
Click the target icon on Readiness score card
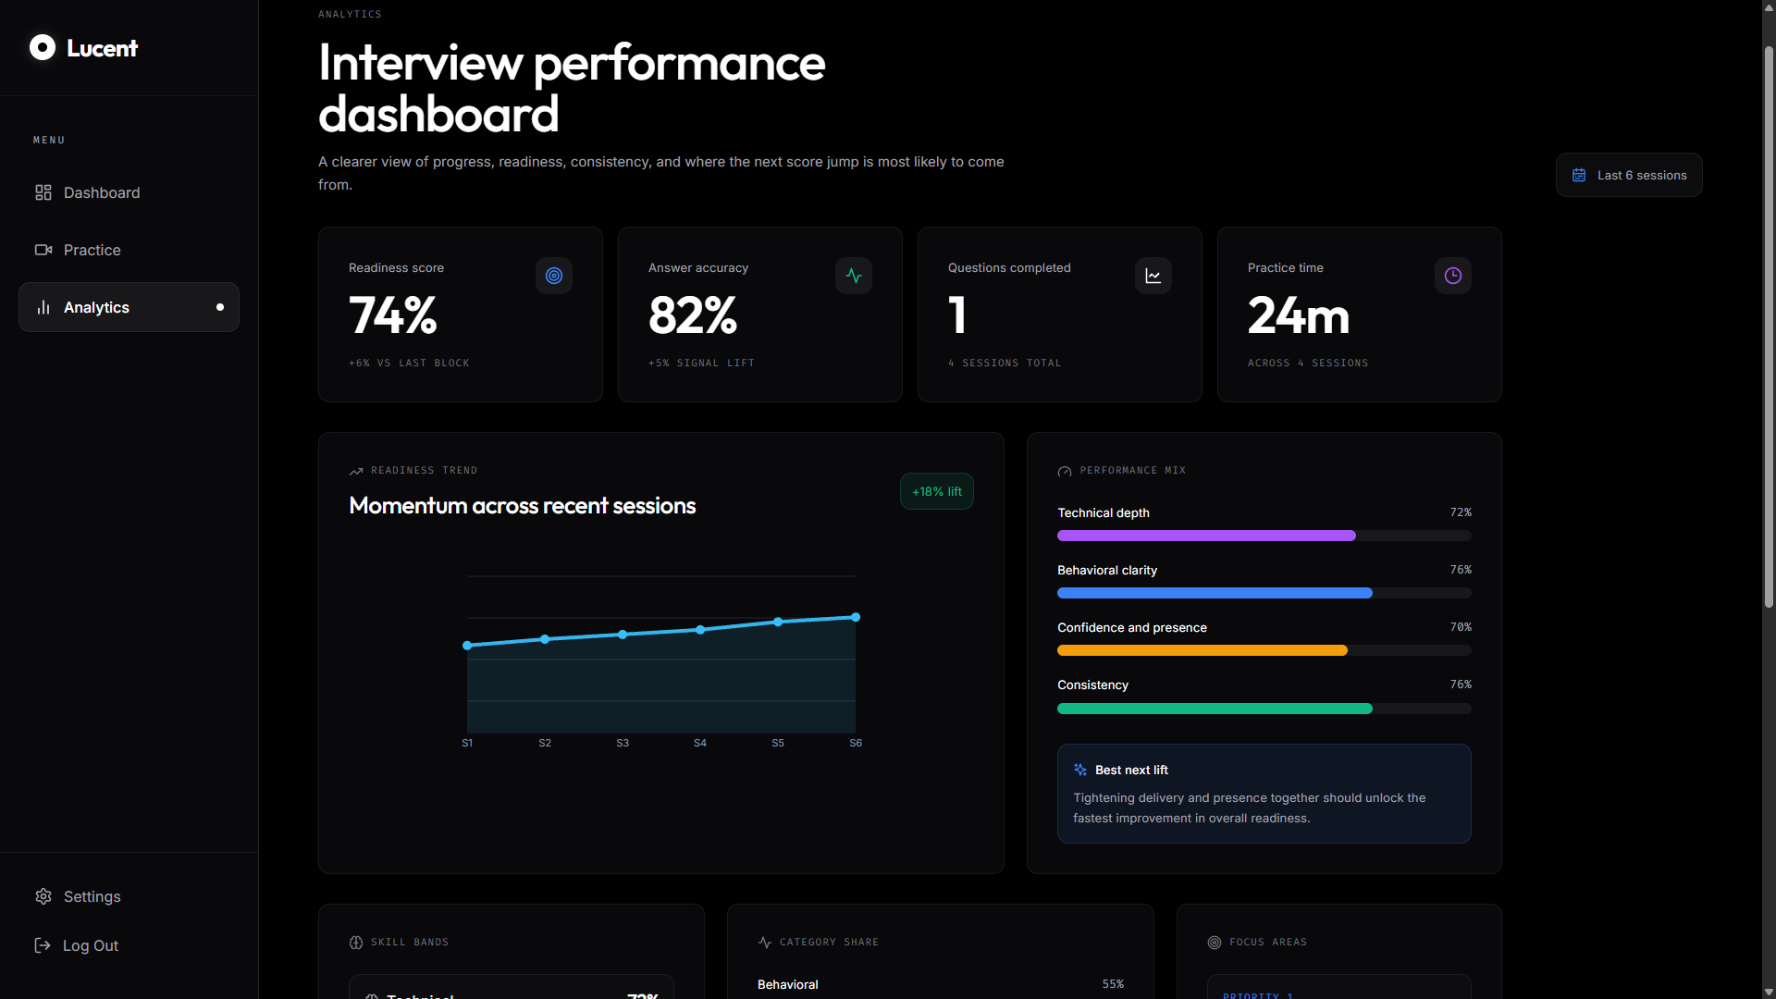553,276
